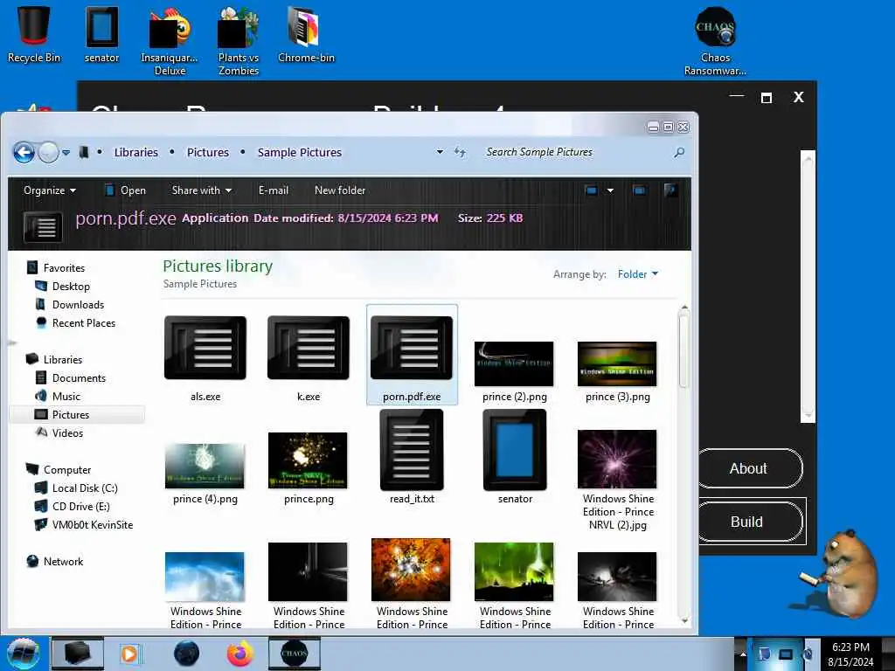The height and width of the screenshot is (671, 895).
Task: Open the Share with dropdown menu
Action: click(202, 190)
